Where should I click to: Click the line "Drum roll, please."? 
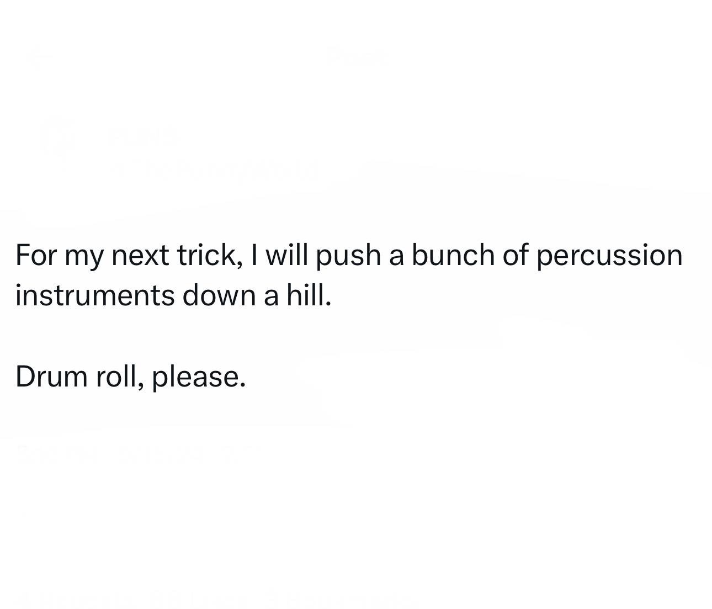(130, 377)
